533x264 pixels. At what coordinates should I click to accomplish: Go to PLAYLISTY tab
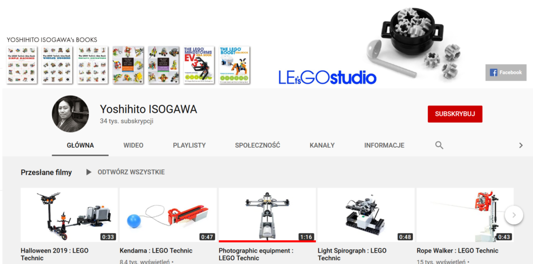click(x=189, y=145)
